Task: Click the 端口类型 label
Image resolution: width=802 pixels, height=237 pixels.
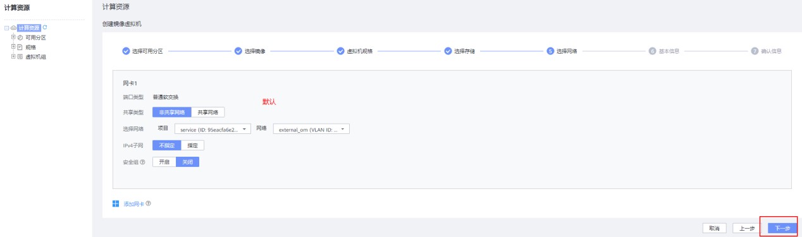Action: click(x=133, y=97)
